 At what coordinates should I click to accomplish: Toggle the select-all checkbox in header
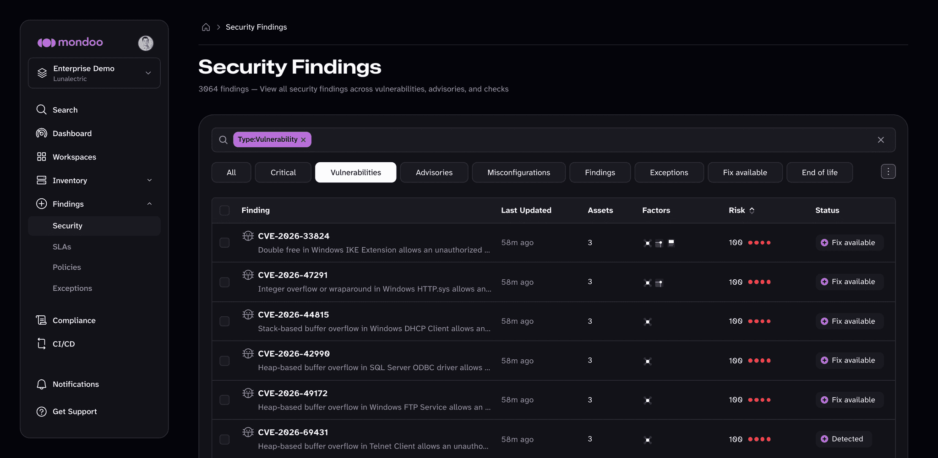tap(224, 210)
